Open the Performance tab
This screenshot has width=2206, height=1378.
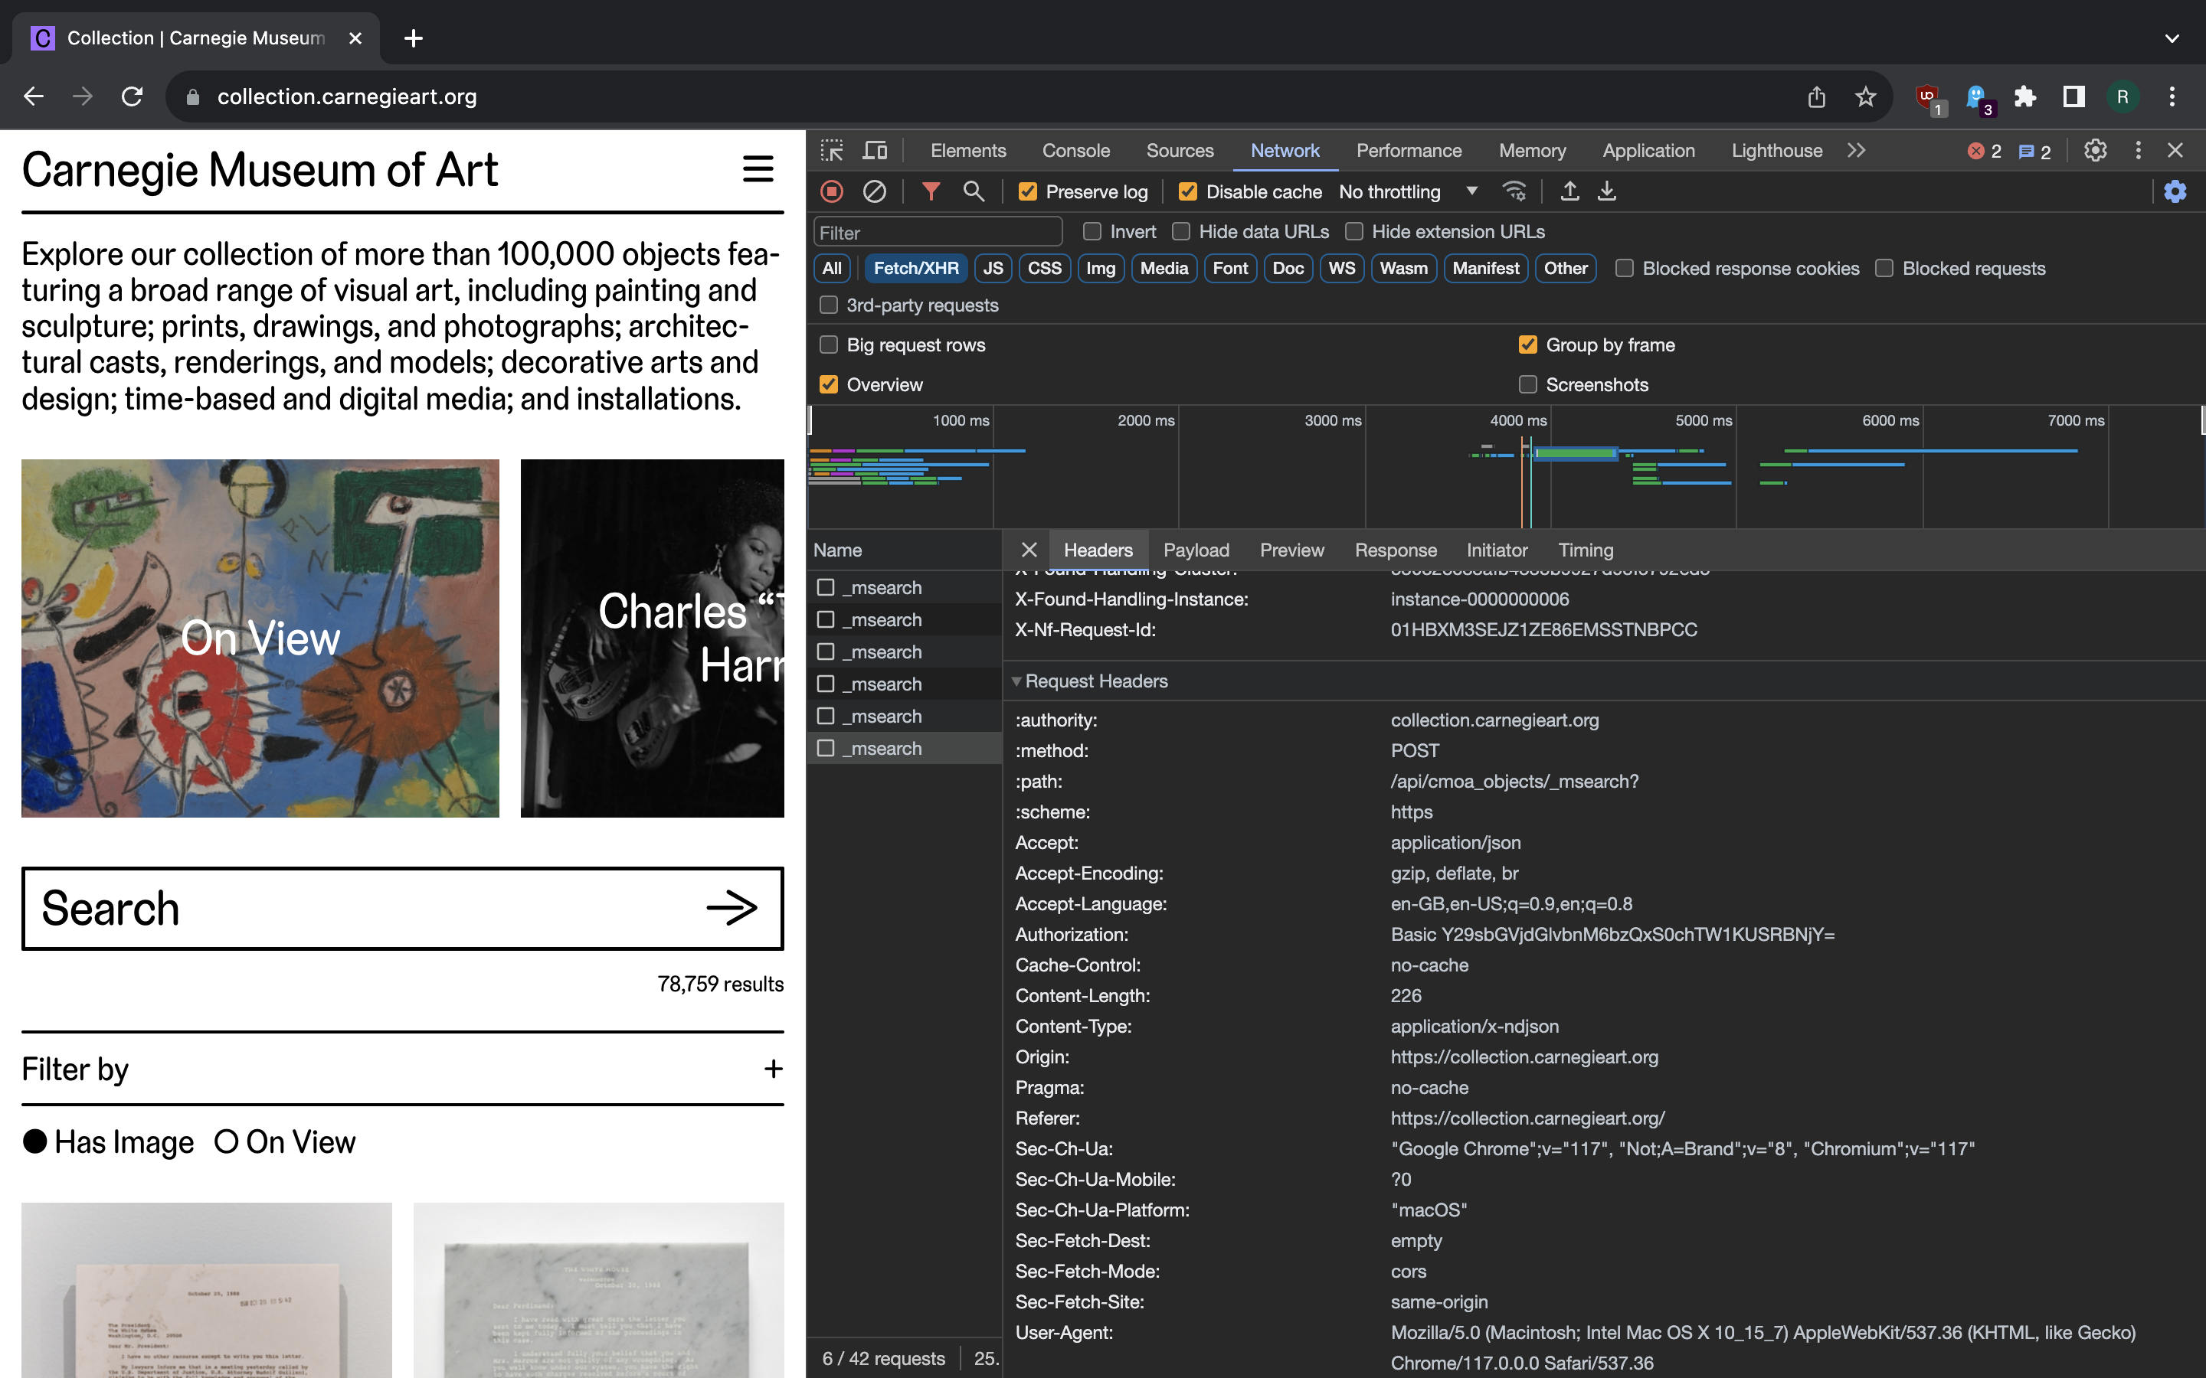point(1409,150)
